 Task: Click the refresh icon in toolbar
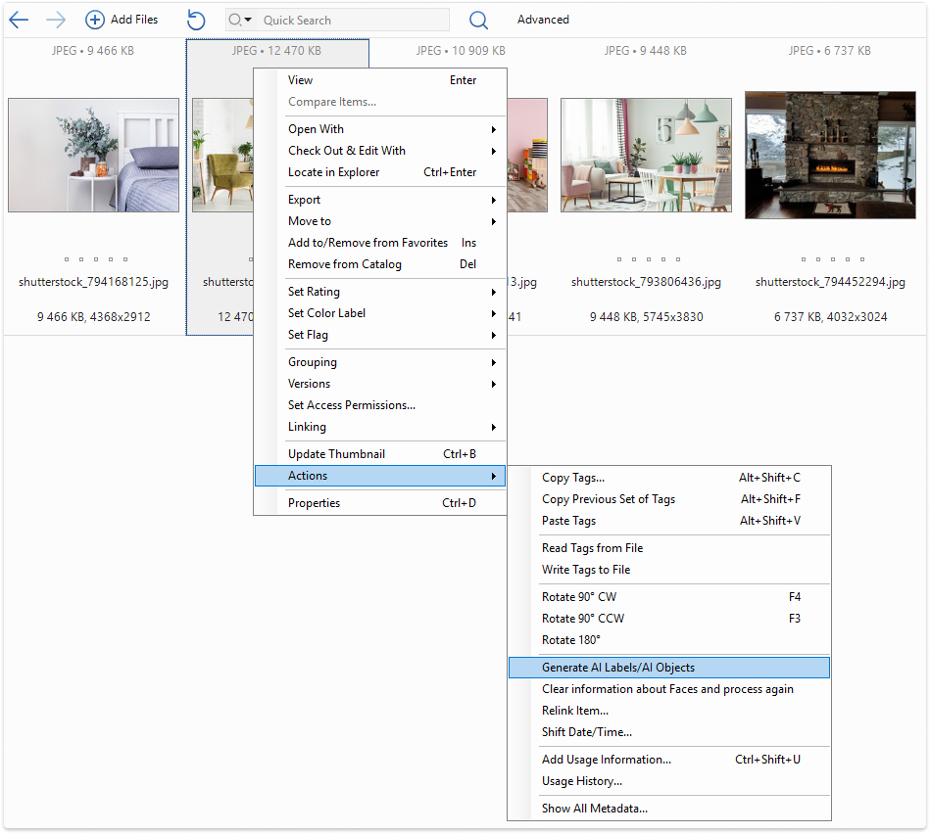coord(196,20)
